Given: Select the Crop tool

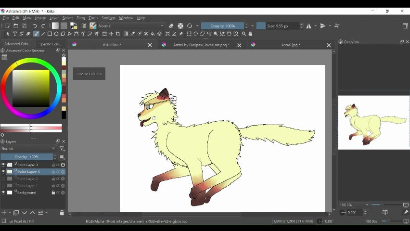Looking at the screenshot, I should pyautogui.click(x=118, y=34).
